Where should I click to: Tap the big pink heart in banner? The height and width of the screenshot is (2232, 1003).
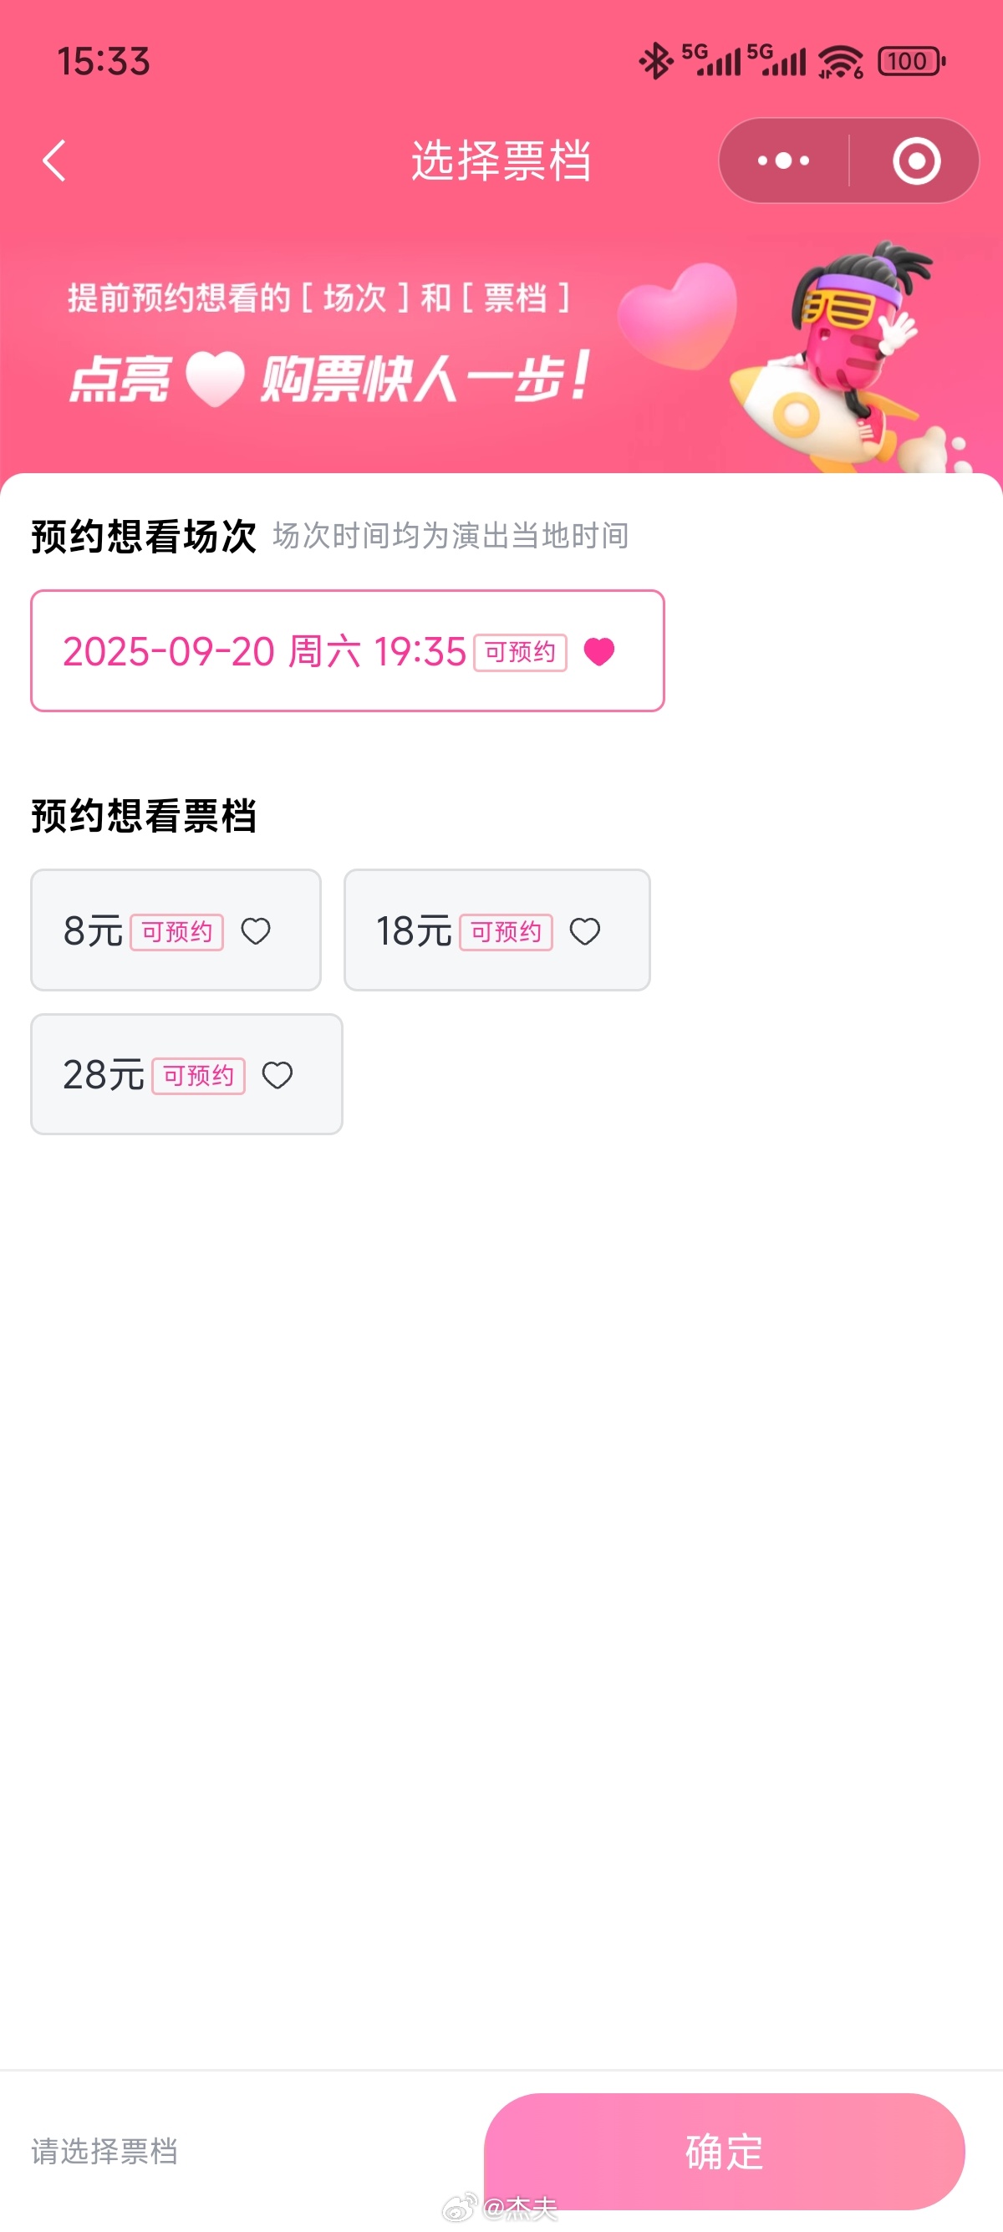click(680, 316)
